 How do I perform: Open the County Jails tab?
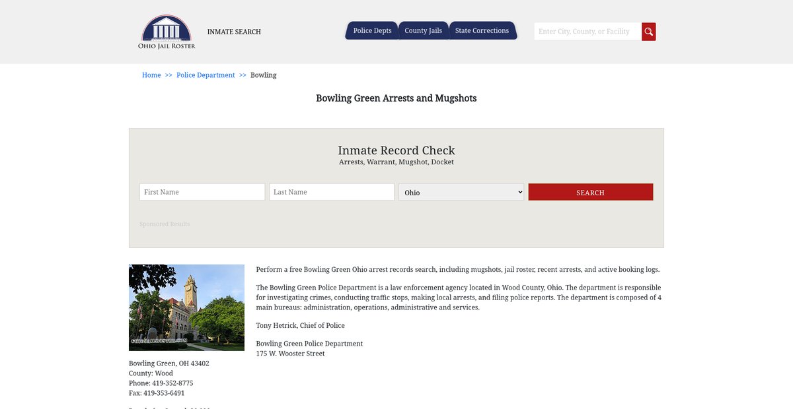(x=423, y=31)
